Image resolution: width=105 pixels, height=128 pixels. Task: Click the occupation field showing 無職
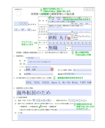(x=57, y=48)
